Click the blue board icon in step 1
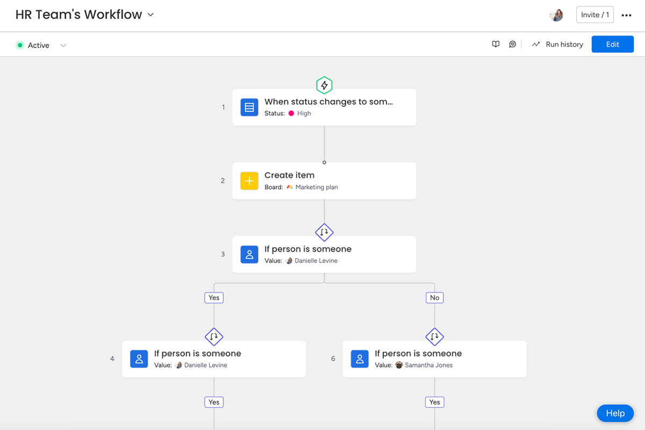Viewport: 645px width, 430px height. (x=249, y=107)
